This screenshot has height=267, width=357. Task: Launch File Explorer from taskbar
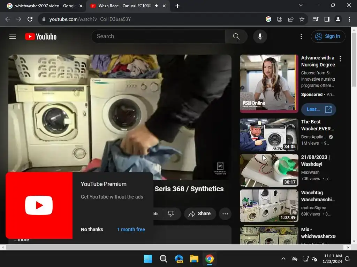click(194, 259)
